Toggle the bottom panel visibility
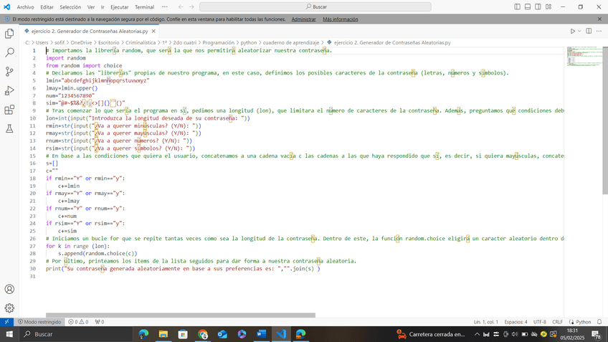 point(528,6)
